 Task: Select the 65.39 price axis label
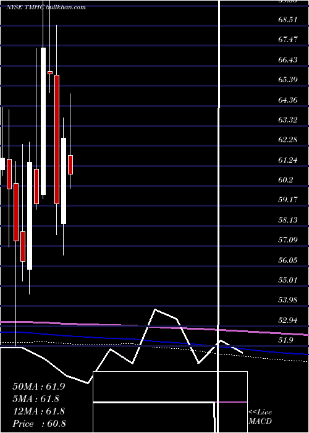(x=288, y=80)
